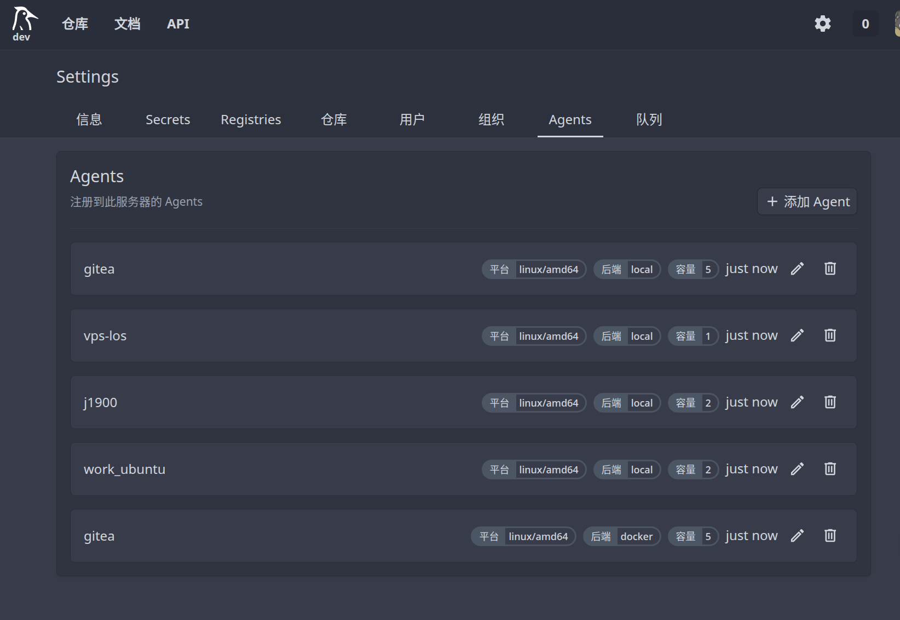Edit the work_ubuntu agent with pencil icon
Viewport: 900px width, 620px height.
click(x=797, y=469)
